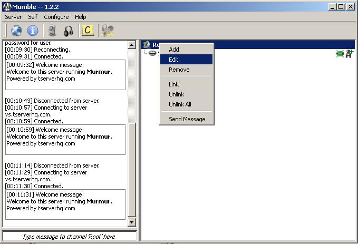Show server information via the blue info icon
The height and width of the screenshot is (244, 358).
[x=33, y=31]
